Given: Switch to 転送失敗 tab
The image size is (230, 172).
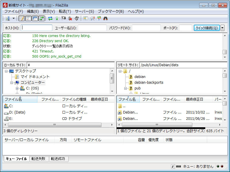Looking at the screenshot, I should coord(39,159).
